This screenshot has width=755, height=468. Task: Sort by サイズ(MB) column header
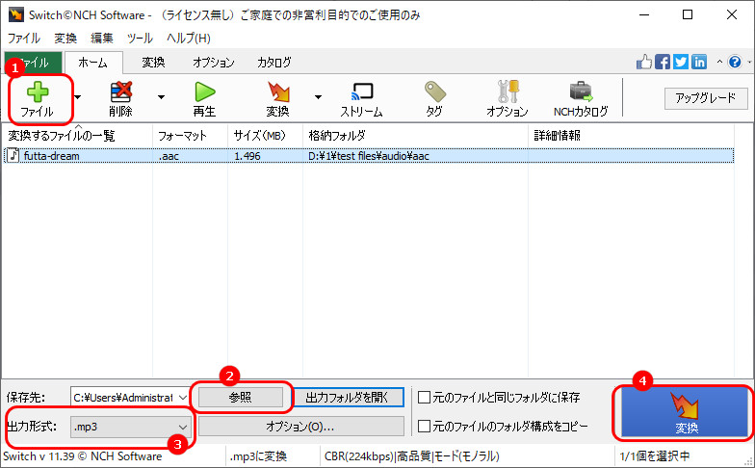(x=265, y=136)
